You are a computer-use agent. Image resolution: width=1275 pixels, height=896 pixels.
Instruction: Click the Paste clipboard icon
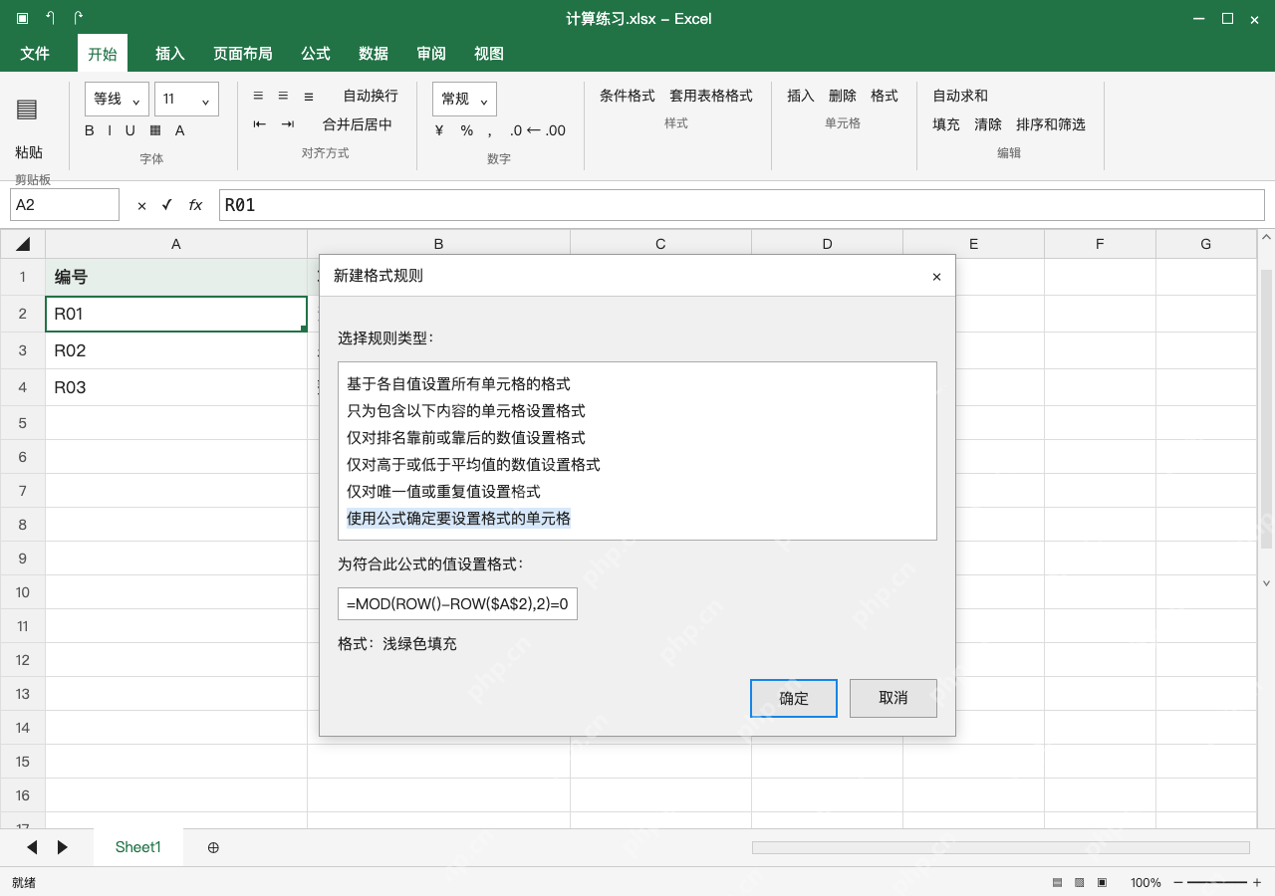pyautogui.click(x=27, y=110)
